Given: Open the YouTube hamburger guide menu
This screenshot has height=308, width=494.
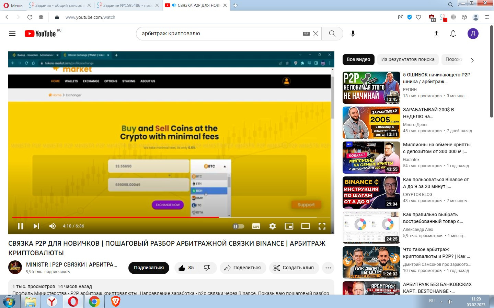Looking at the screenshot, I should click(x=12, y=34).
